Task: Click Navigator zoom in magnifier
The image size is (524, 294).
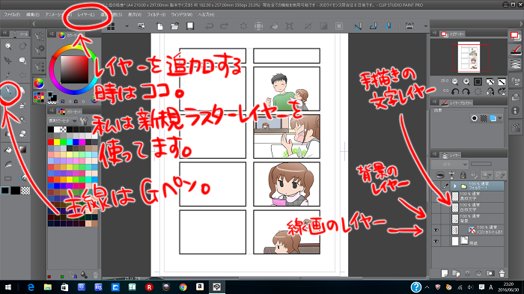Action: pyautogui.click(x=466, y=82)
